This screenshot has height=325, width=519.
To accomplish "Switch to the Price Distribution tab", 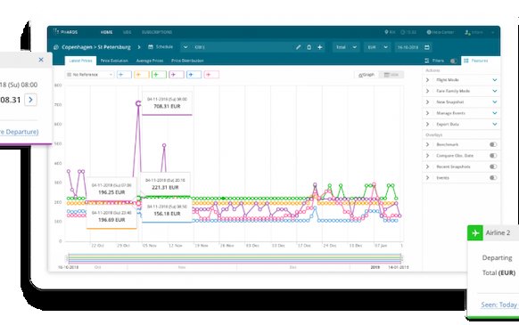I will click(187, 61).
